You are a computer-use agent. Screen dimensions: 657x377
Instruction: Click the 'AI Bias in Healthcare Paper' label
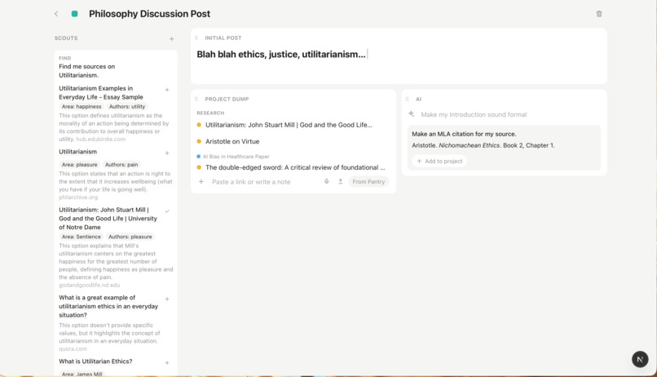coord(236,157)
